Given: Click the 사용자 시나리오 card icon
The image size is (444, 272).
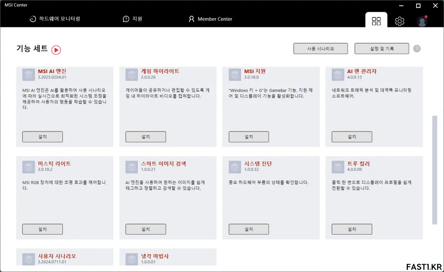Looking at the screenshot, I should (x=29, y=259).
